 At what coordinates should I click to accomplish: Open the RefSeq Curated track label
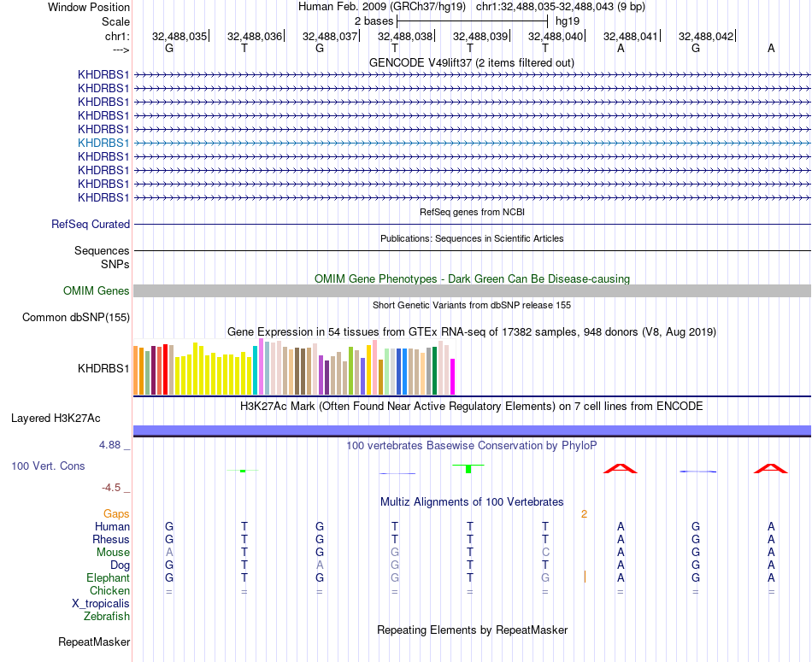pos(90,224)
